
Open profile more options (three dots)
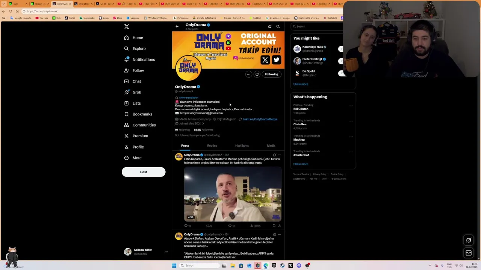pos(248,74)
